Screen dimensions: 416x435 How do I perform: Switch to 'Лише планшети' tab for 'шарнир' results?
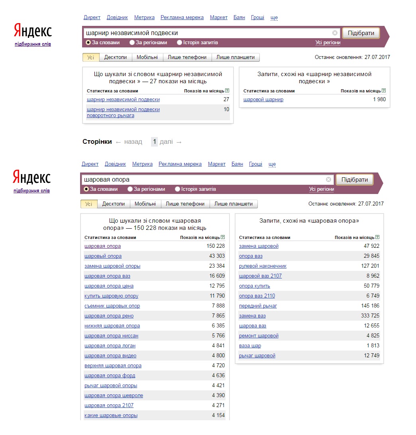coord(235,57)
